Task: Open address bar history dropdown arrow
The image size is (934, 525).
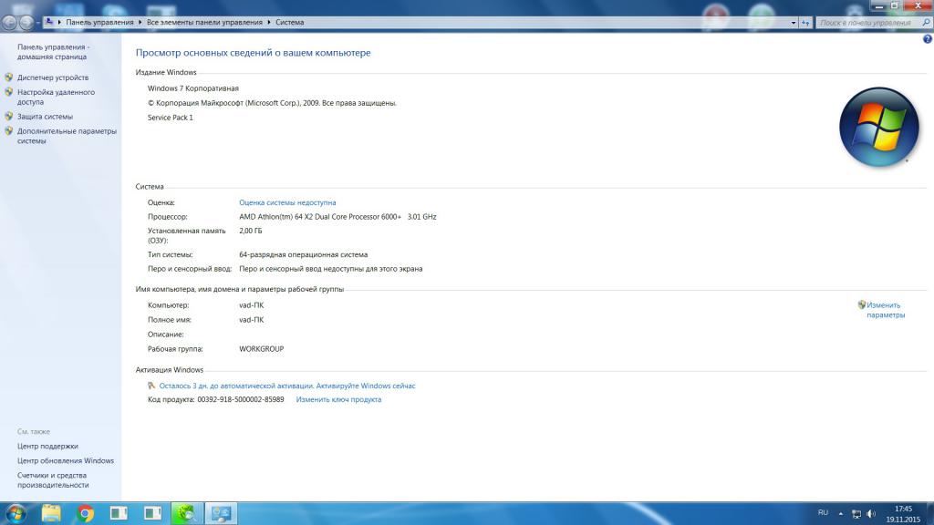Action: pos(794,23)
